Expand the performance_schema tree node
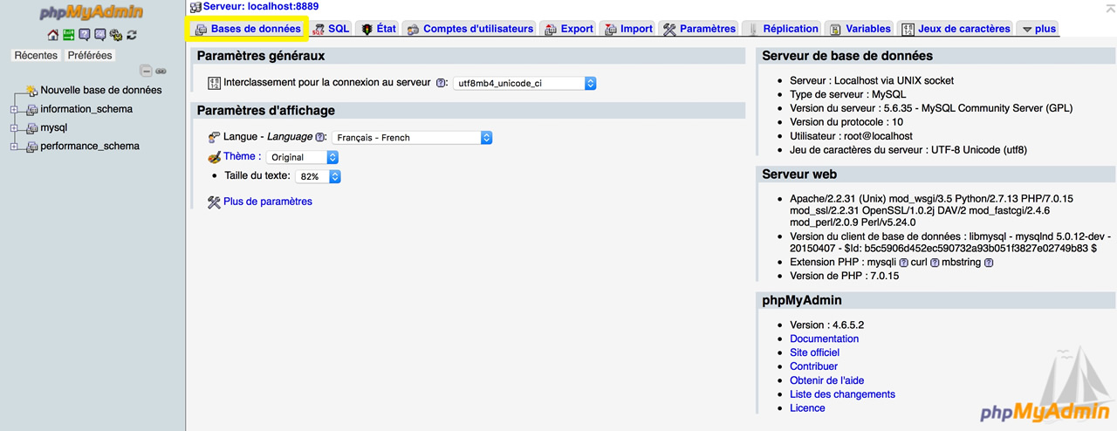The height and width of the screenshot is (431, 1117). [14, 146]
